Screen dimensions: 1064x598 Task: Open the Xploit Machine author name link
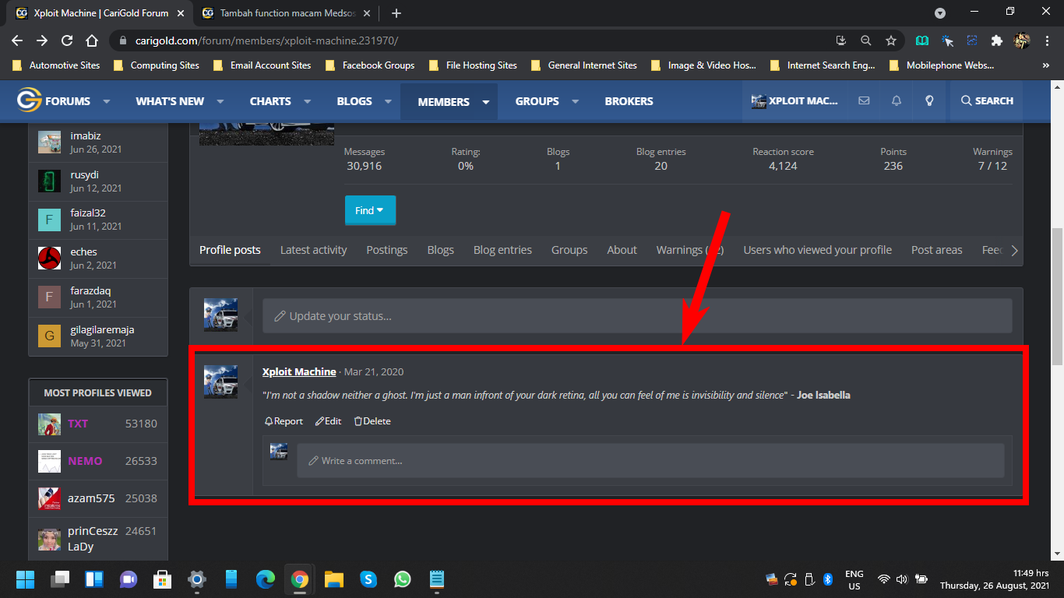(x=299, y=372)
